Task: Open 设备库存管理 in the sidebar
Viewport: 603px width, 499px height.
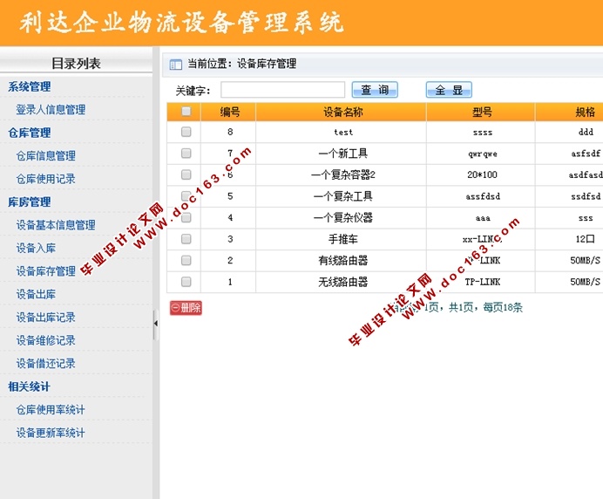Action: tap(46, 271)
